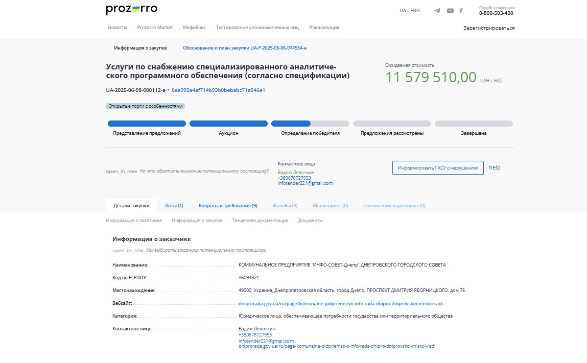Screen dimensions: 587x363
Task: Open the Инфобокс menu item
Action: tap(194, 28)
